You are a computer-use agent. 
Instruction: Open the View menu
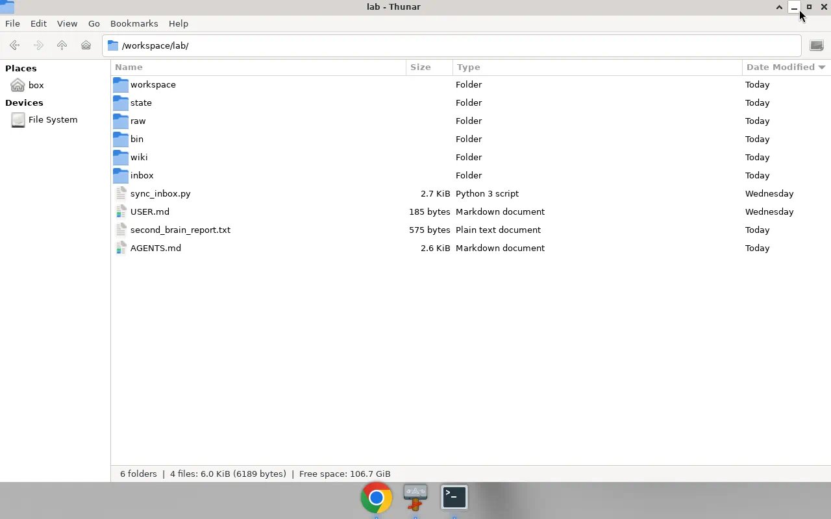click(x=67, y=23)
